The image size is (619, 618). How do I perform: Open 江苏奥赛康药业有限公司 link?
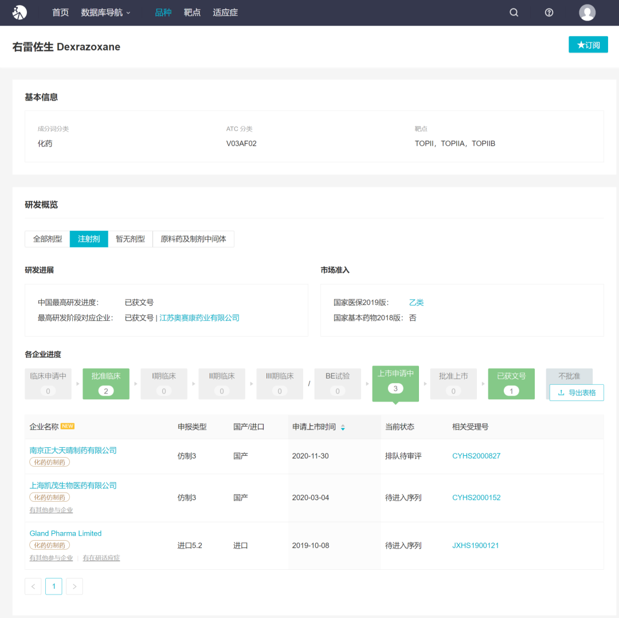pos(199,318)
